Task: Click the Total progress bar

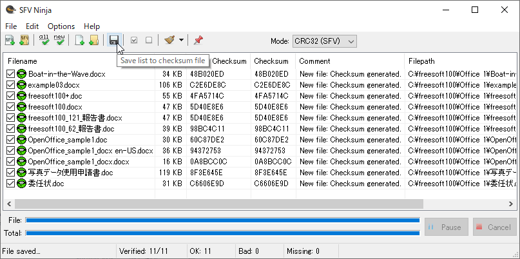Action: [222, 233]
